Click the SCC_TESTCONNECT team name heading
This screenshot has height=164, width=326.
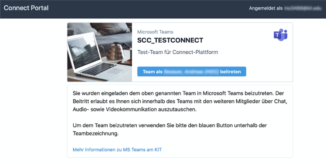click(170, 40)
